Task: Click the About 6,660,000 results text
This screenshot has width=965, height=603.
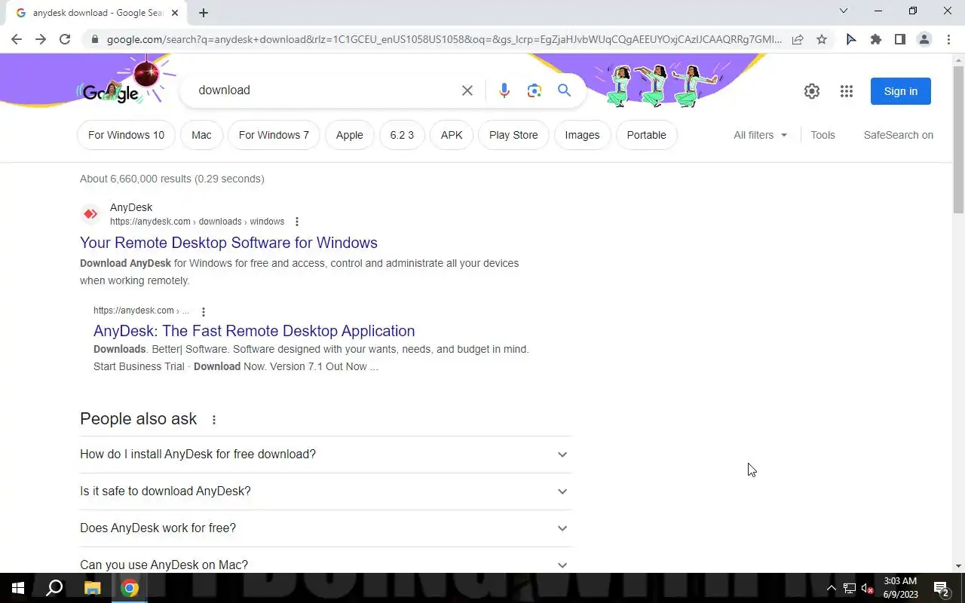Action: tap(172, 179)
